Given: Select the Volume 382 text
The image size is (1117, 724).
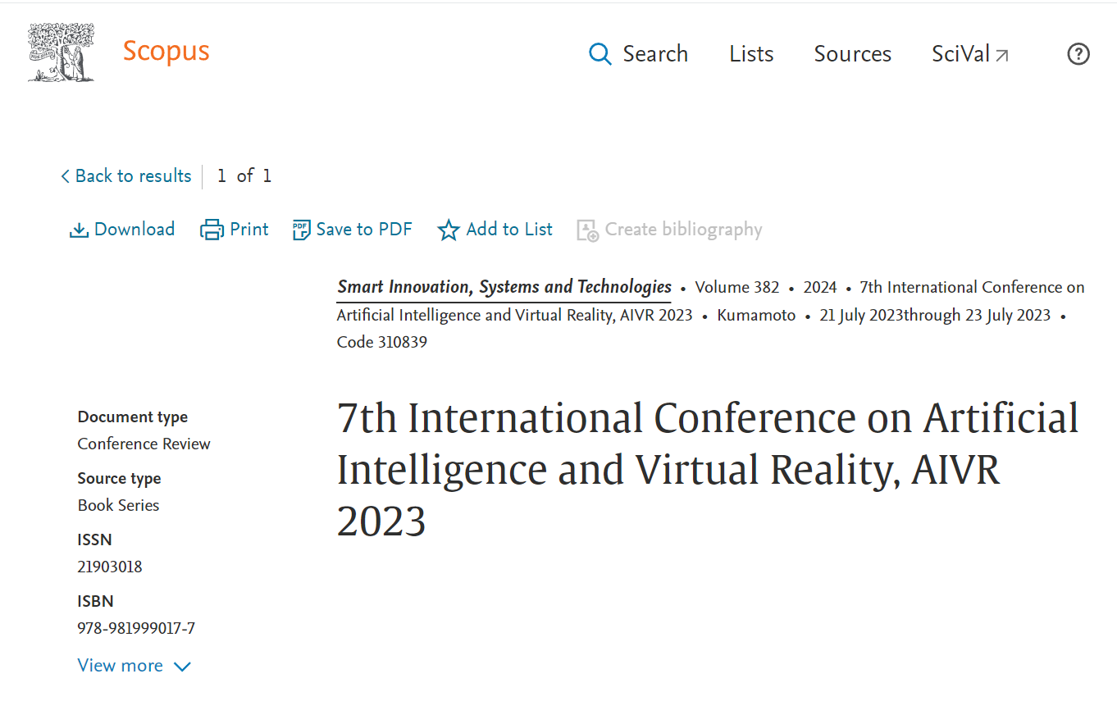Looking at the screenshot, I should click(x=737, y=288).
